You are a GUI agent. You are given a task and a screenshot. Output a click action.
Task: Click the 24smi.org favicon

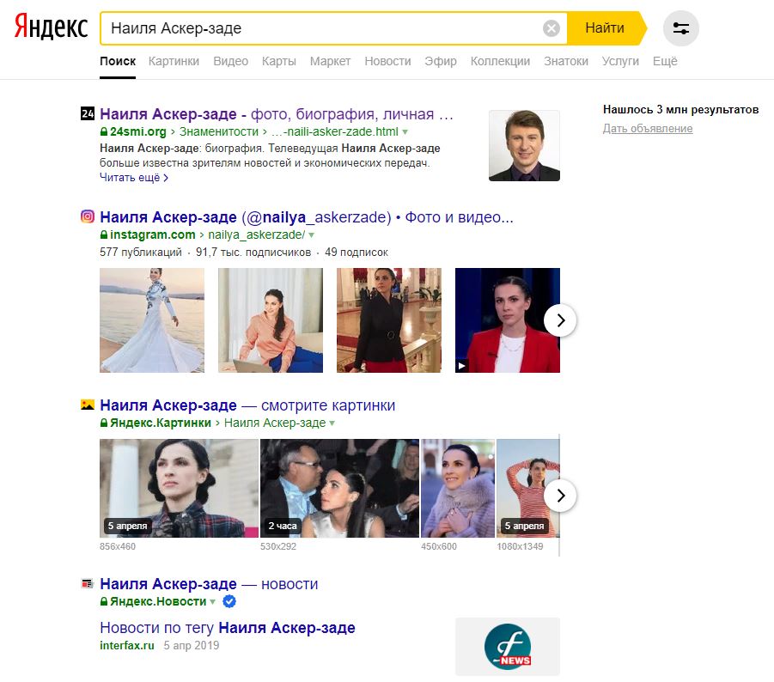tap(88, 114)
